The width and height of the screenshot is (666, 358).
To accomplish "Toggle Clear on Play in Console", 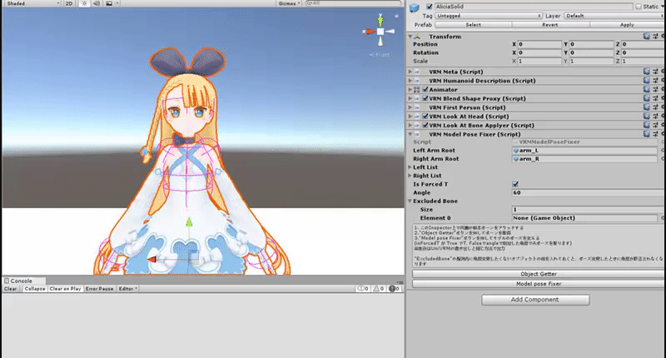I will pos(65,289).
